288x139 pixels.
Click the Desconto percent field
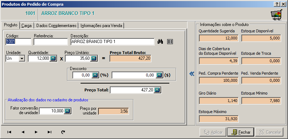(x=82, y=75)
